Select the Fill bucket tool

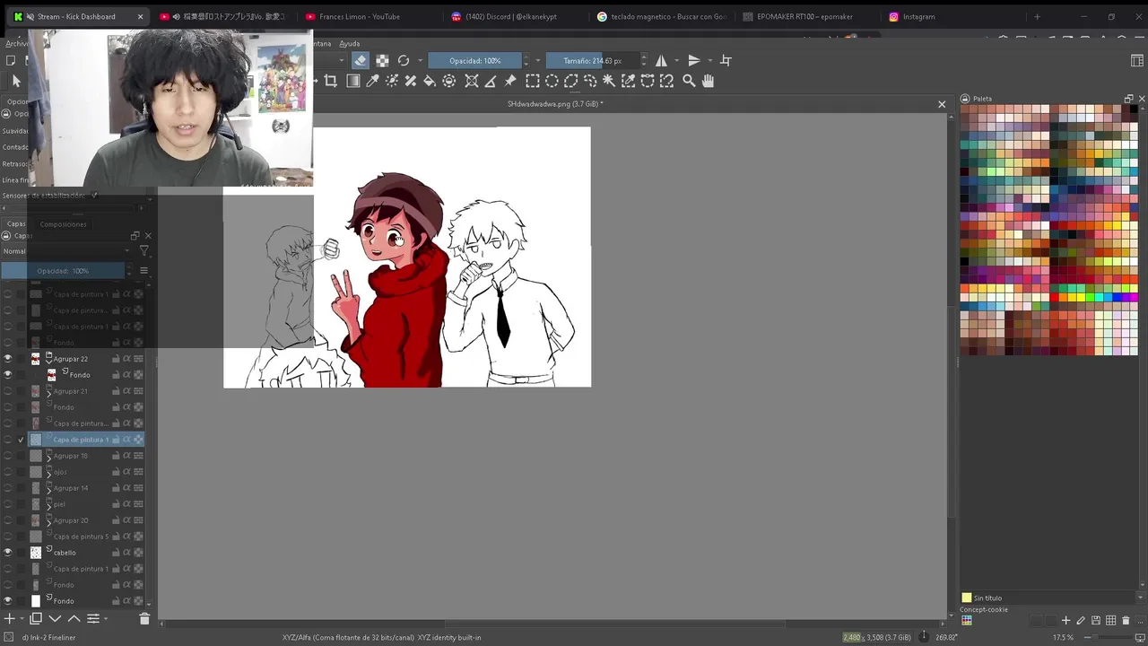tap(430, 81)
